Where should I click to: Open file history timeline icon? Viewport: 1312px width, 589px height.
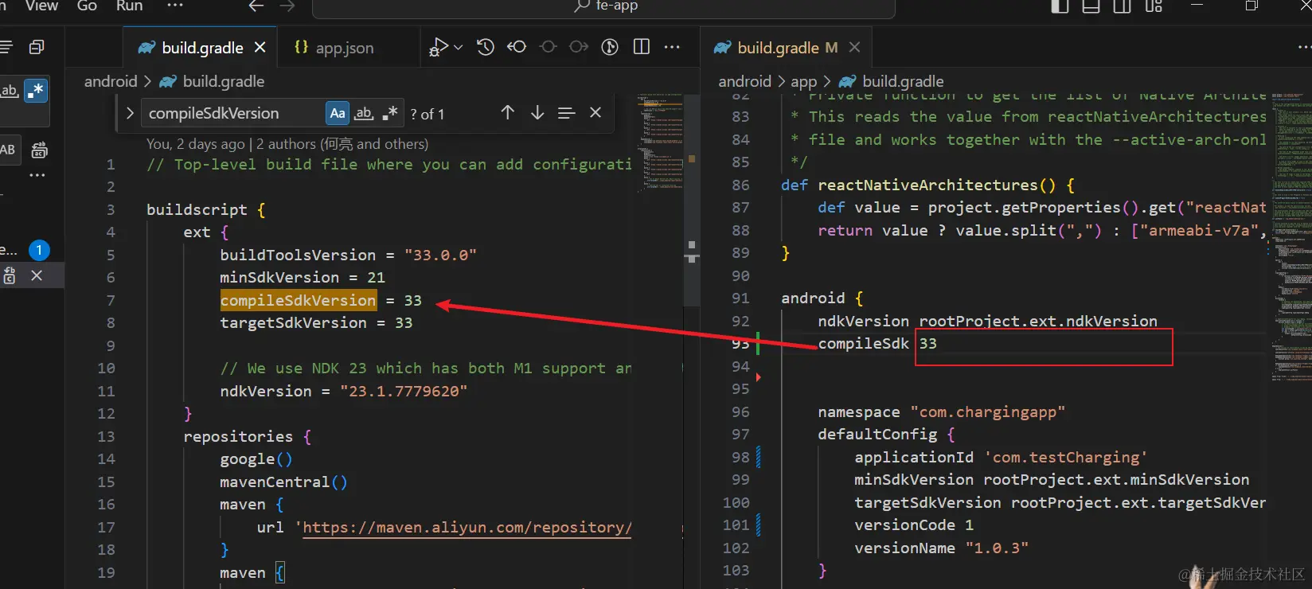tap(486, 47)
